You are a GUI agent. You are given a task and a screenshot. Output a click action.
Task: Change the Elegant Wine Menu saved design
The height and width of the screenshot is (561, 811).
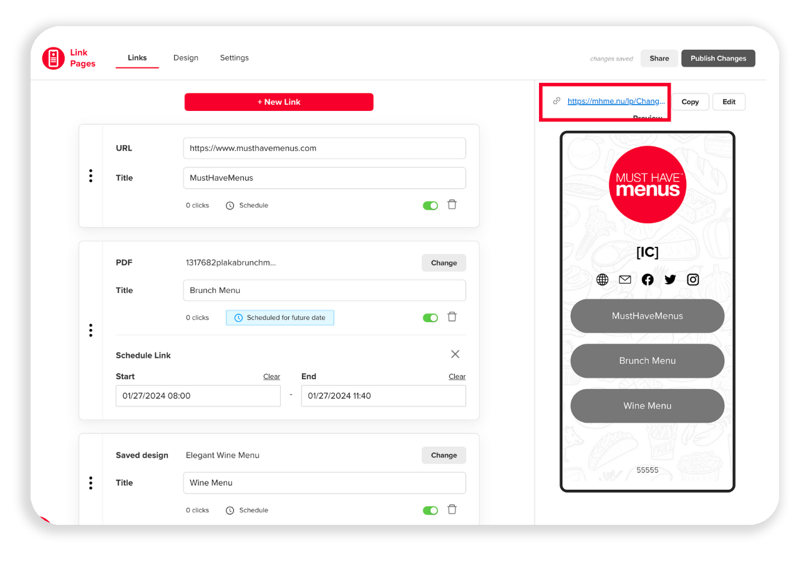click(x=444, y=455)
